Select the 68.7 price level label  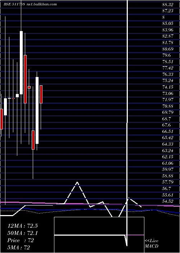[x=166, y=119]
